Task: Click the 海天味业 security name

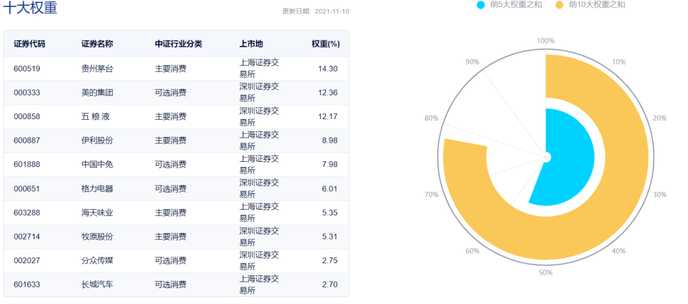Action: [x=97, y=213]
